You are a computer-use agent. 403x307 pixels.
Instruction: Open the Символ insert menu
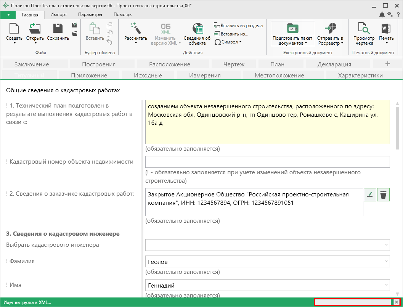228,42
